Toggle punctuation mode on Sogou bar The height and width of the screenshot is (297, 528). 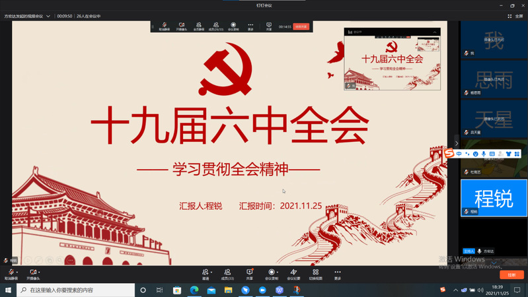467,154
